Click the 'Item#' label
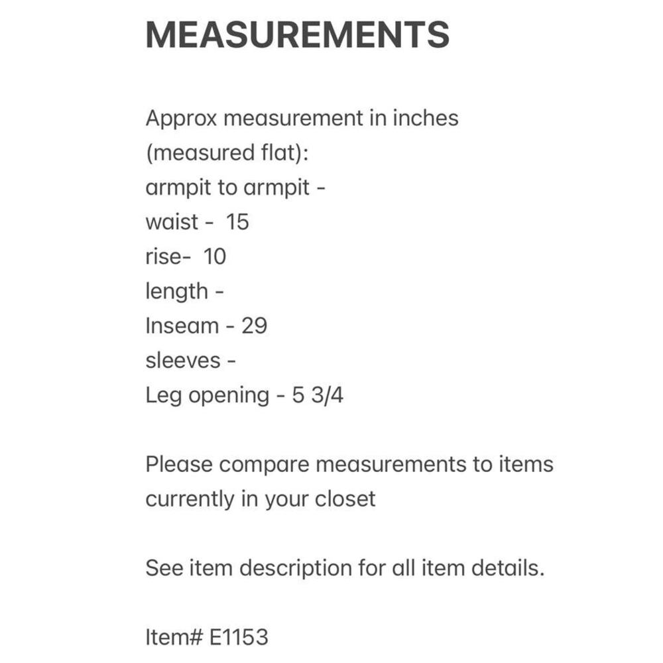The width and height of the screenshot is (663, 663). [x=174, y=637]
